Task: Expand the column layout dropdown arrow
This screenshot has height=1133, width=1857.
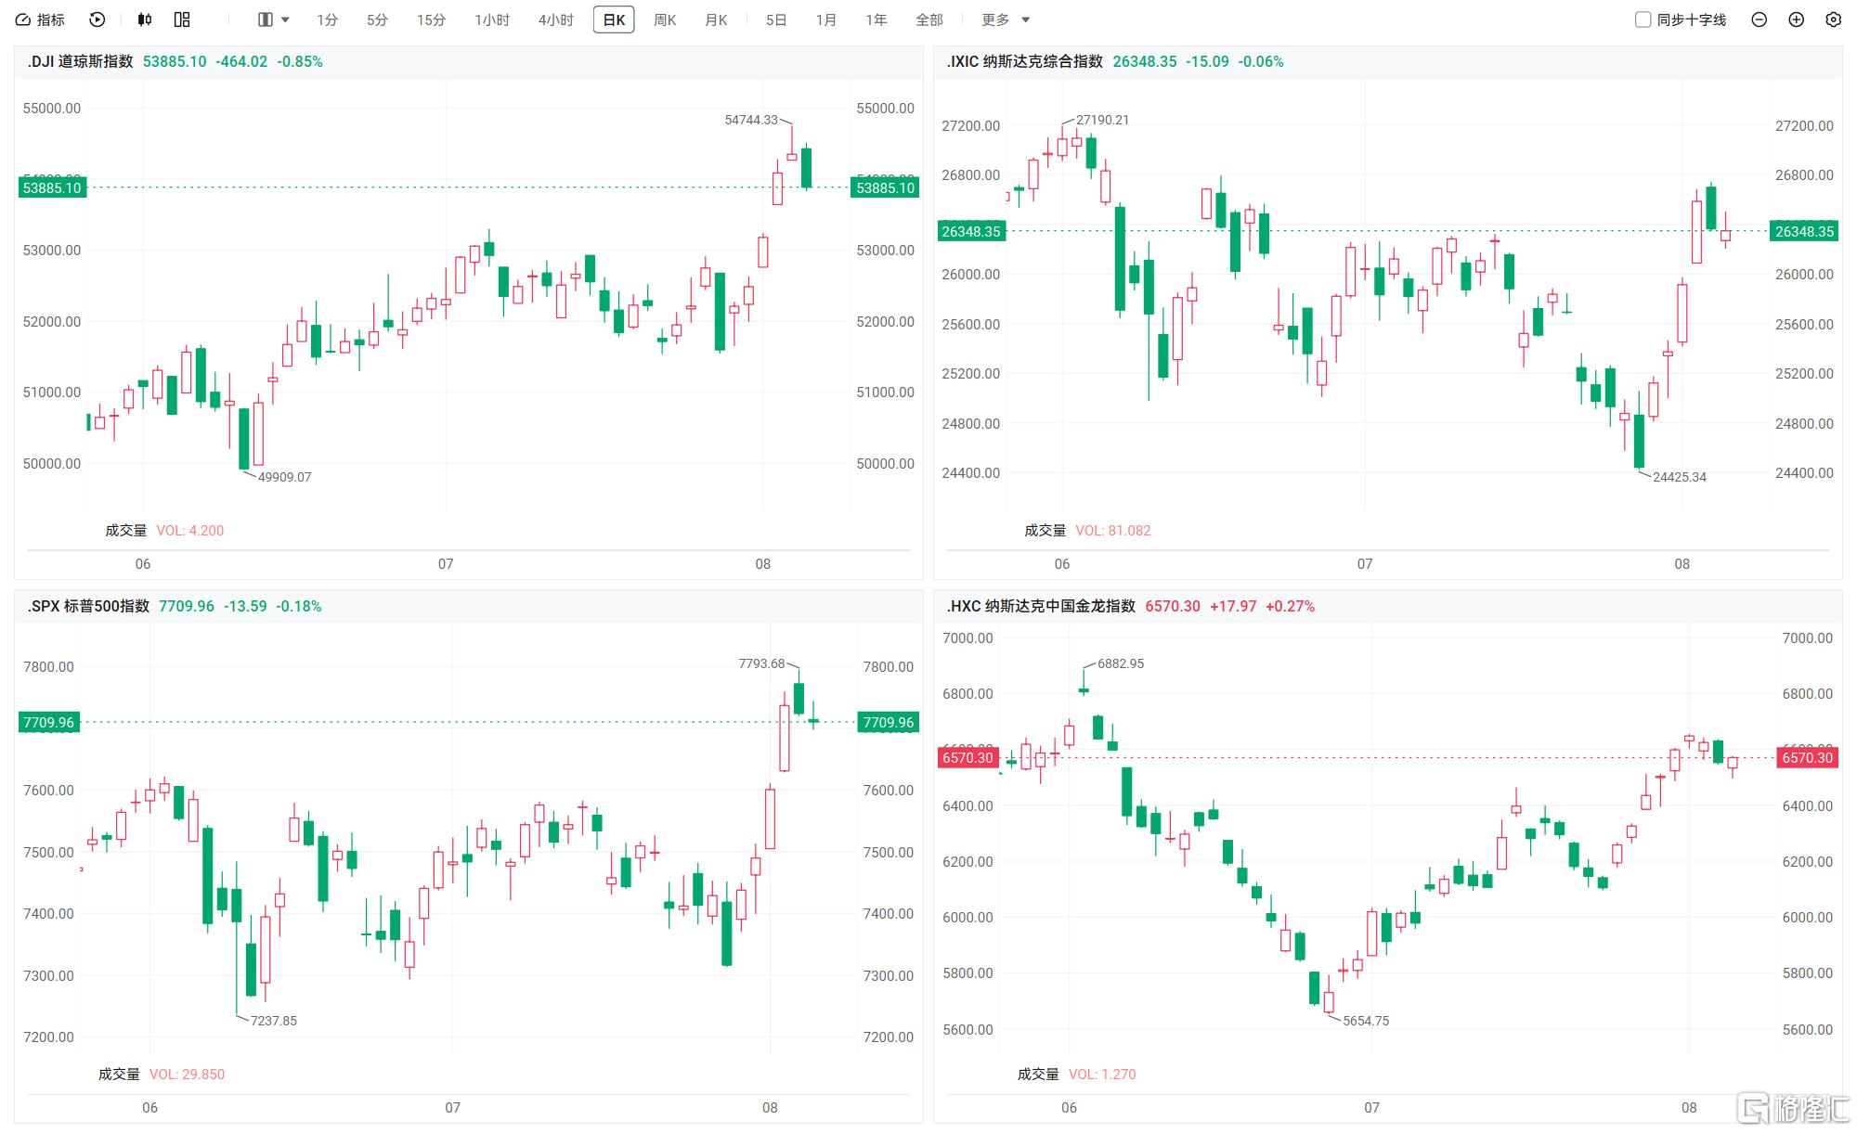Action: [285, 19]
